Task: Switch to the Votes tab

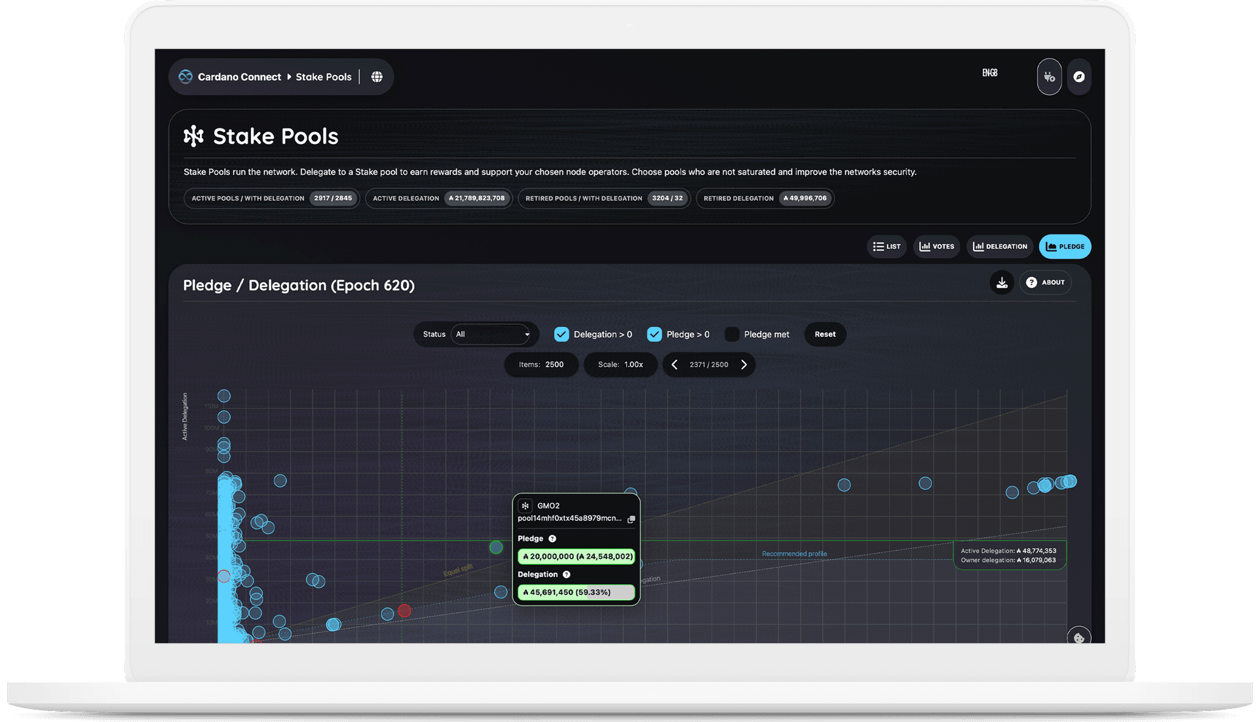Action: click(936, 246)
